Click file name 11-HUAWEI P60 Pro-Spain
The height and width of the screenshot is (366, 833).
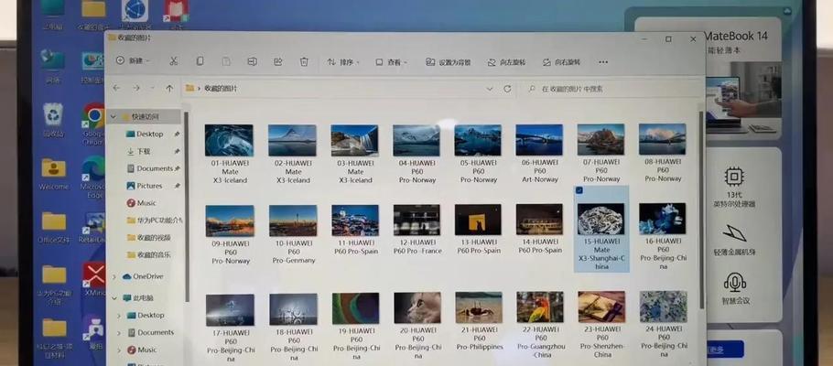[355, 247]
